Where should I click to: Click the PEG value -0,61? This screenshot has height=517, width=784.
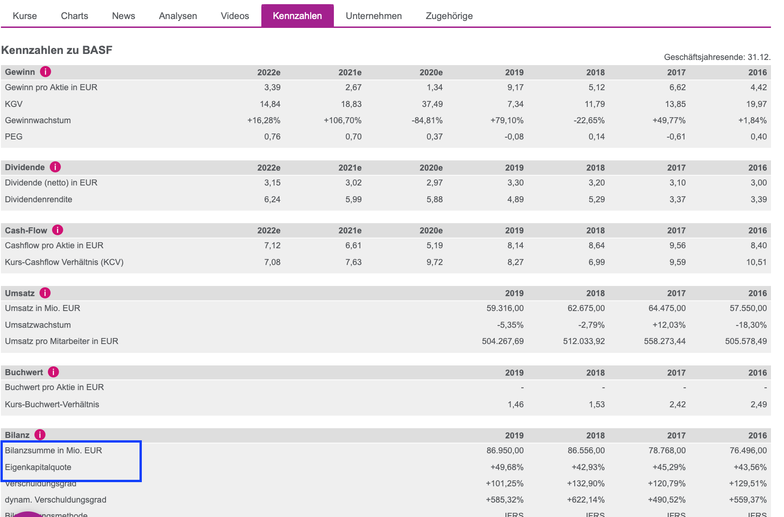[x=676, y=137]
